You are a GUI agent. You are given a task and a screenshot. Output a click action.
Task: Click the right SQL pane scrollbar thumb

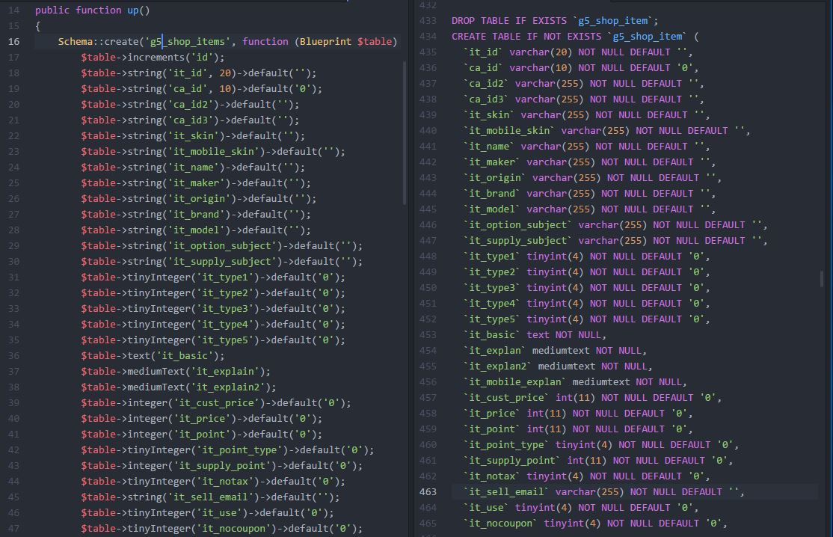[822, 279]
